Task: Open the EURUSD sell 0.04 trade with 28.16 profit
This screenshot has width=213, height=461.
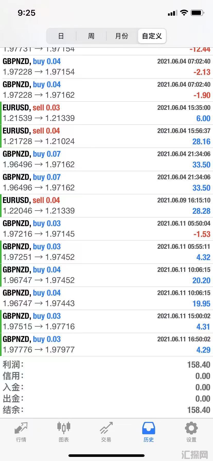Action: (x=106, y=136)
